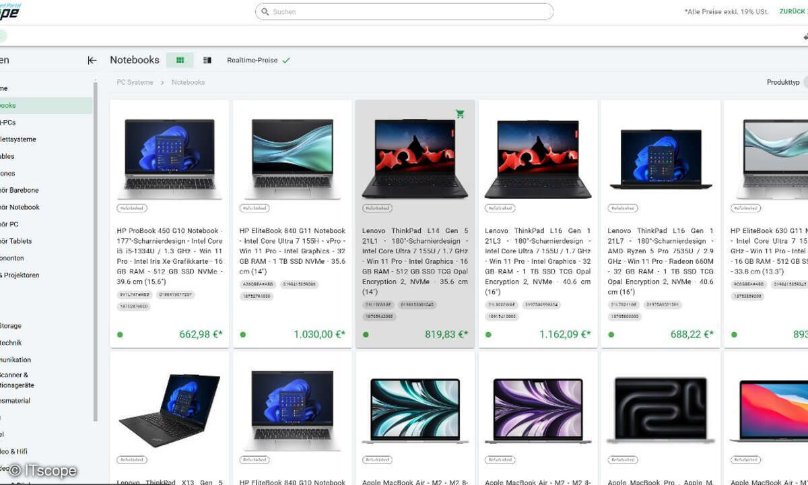Open the Notebooks breadcrumb link
Screen dimensions: 808x485
point(188,82)
